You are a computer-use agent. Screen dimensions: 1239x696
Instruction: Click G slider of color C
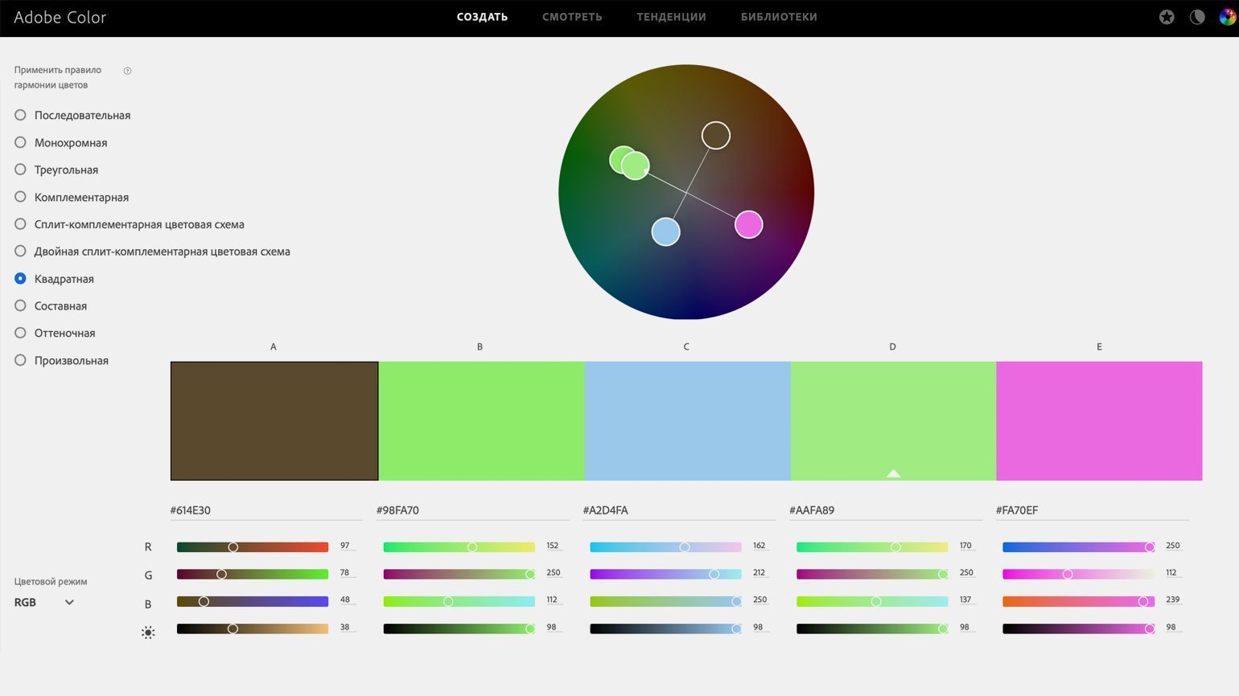pos(665,574)
